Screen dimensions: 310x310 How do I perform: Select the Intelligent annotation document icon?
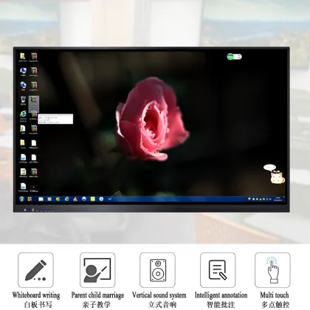pyautogui.click(x=218, y=270)
